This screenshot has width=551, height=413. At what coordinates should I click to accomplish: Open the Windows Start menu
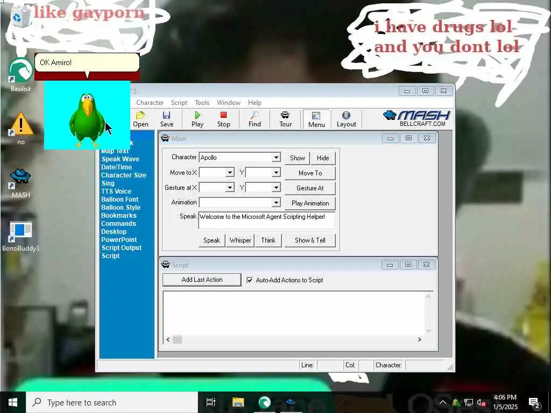point(13,402)
